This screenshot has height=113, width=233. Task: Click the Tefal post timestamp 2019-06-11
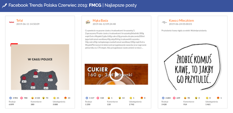click(28, 24)
